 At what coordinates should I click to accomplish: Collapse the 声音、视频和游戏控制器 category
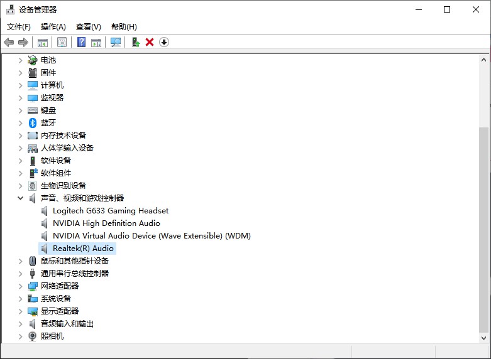point(20,198)
